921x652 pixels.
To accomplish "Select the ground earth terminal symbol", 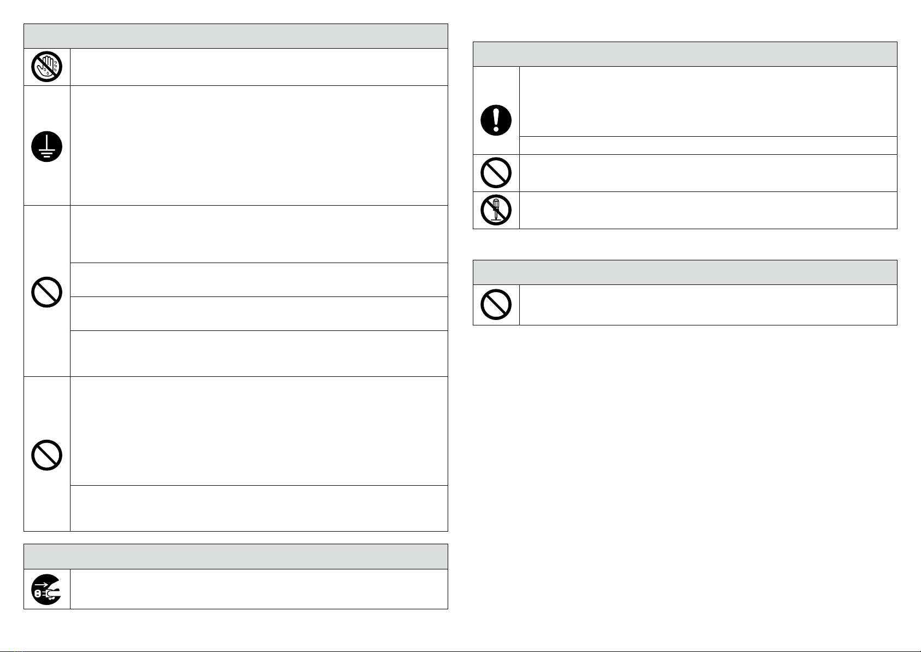I will (46, 147).
